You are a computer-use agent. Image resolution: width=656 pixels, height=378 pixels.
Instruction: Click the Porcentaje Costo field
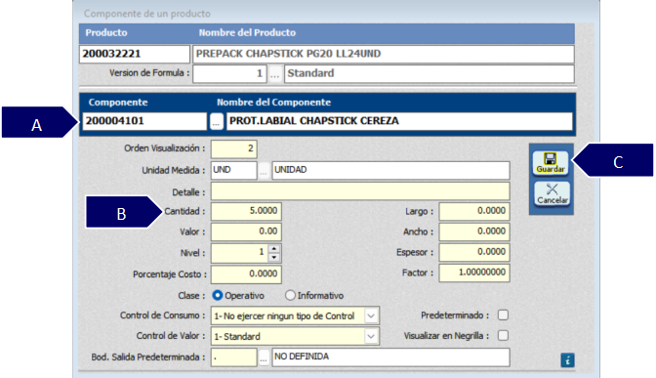pos(246,274)
